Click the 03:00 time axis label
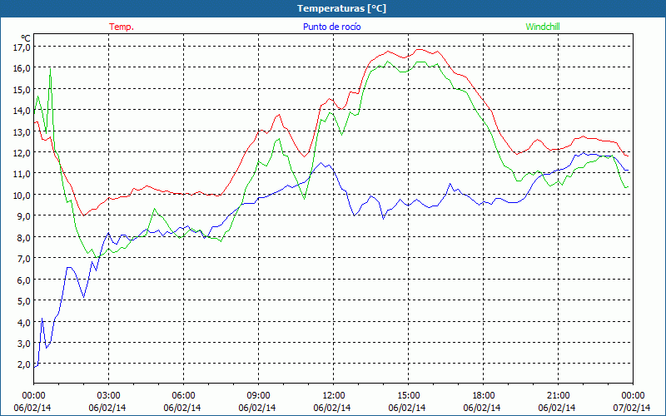Viewport: 666px width, 416px height. point(109,395)
